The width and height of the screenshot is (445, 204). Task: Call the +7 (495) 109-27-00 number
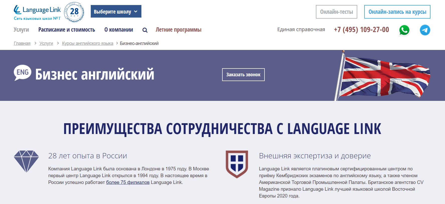(362, 30)
